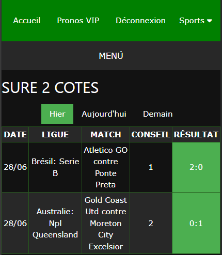Click the CONSEIL column header
The height and width of the screenshot is (255, 222).
pos(151,135)
